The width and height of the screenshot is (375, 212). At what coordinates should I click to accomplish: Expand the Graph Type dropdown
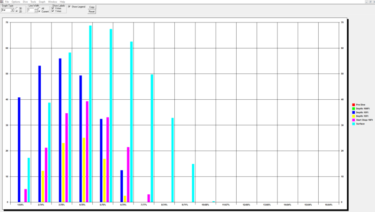(x=12, y=10)
